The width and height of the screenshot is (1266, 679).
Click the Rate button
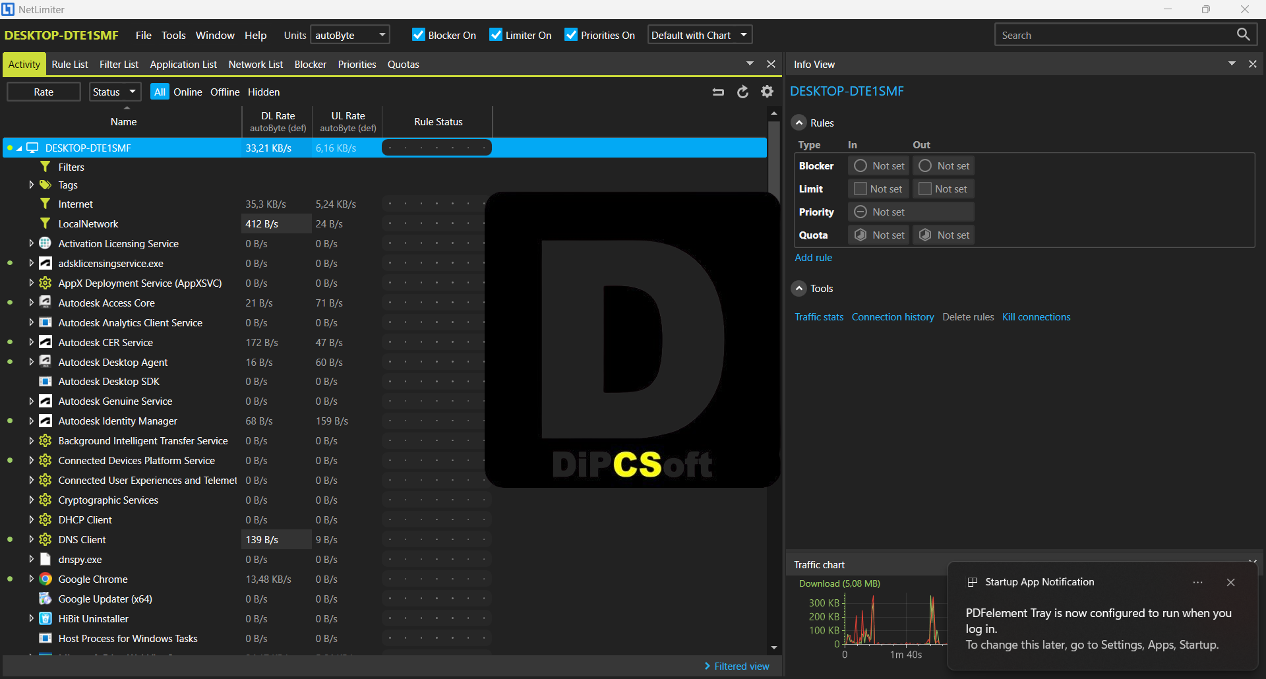click(44, 92)
